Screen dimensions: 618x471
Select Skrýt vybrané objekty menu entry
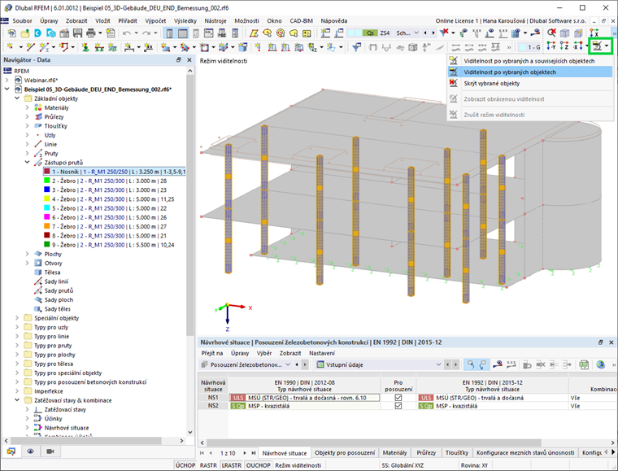point(491,84)
